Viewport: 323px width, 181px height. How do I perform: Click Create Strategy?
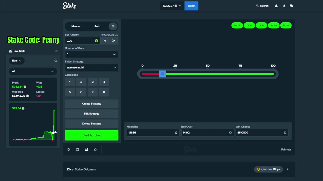(x=92, y=104)
